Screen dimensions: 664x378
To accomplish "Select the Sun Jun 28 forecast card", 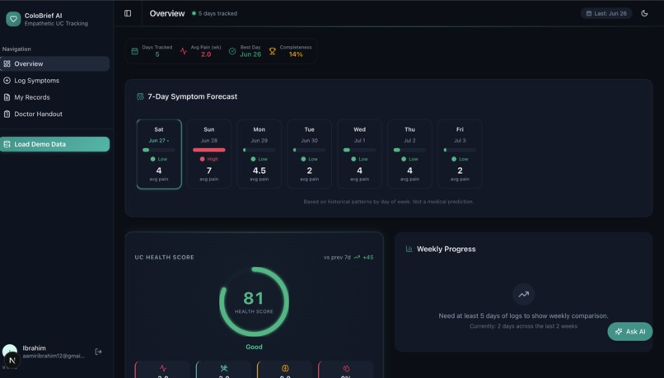I will point(208,154).
